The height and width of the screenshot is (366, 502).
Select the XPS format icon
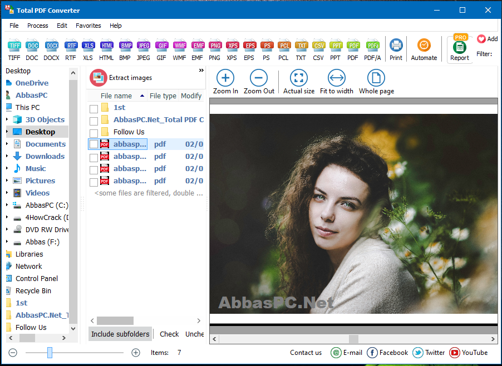232,50
